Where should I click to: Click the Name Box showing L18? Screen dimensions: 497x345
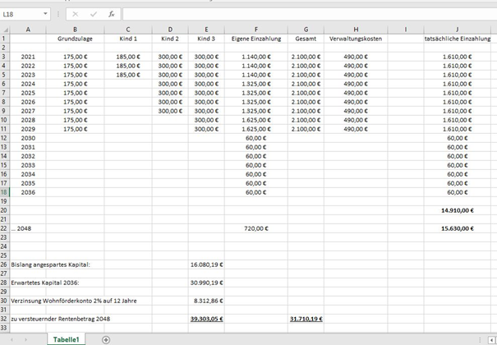click(x=21, y=14)
